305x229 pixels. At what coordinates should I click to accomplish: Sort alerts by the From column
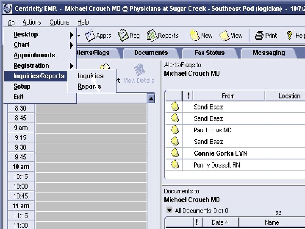tap(229, 96)
